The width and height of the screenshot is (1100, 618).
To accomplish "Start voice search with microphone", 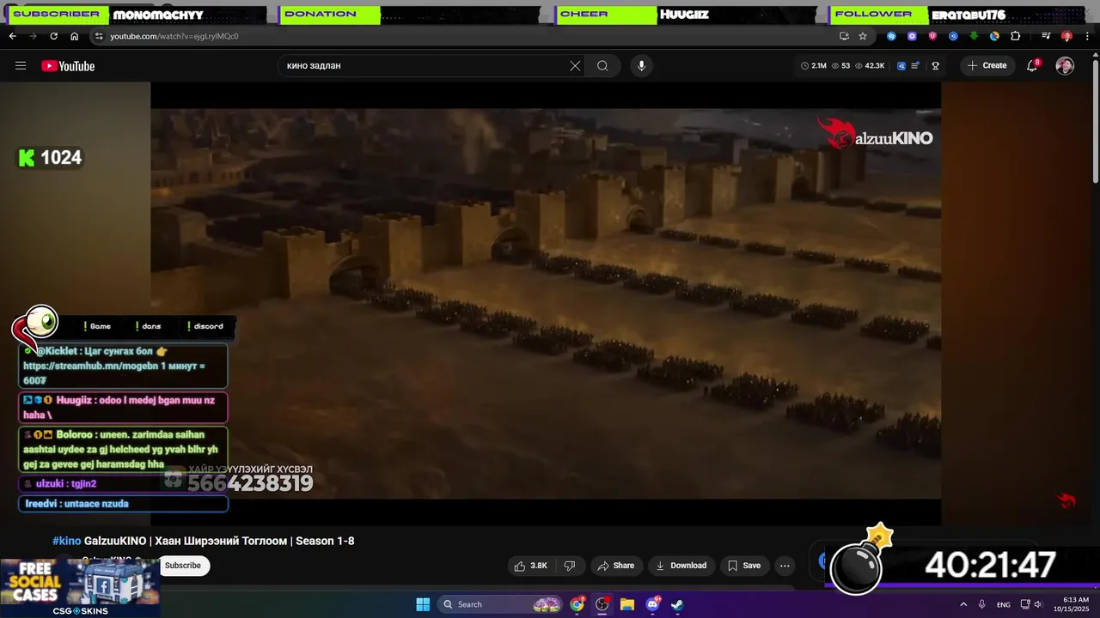I will pos(641,66).
